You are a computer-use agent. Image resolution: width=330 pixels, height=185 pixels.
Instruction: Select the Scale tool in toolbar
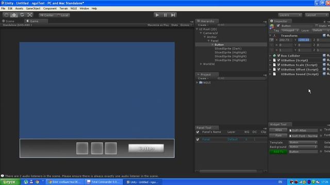coord(30,15)
